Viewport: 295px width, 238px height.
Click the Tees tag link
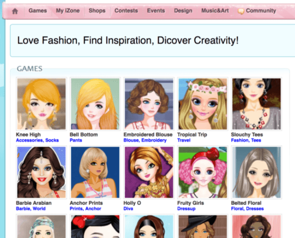256,140
